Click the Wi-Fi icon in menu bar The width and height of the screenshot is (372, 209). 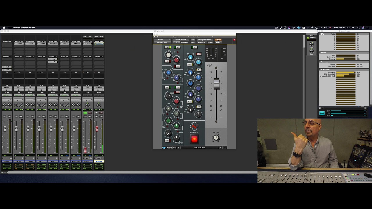[312, 28]
